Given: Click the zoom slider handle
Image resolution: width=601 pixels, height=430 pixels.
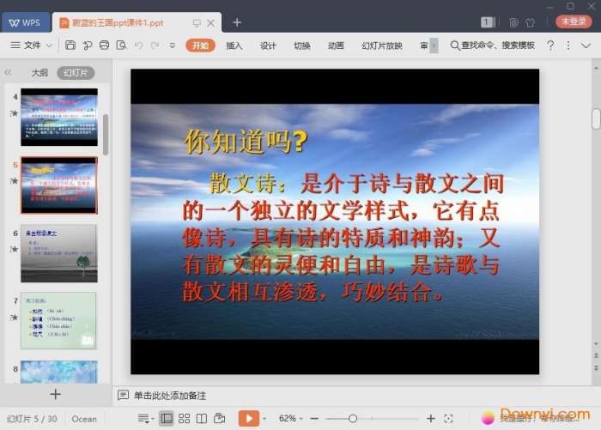Looking at the screenshot, I should [353, 419].
